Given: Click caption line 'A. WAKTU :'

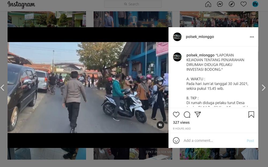Looking at the screenshot, I should click(196, 79).
